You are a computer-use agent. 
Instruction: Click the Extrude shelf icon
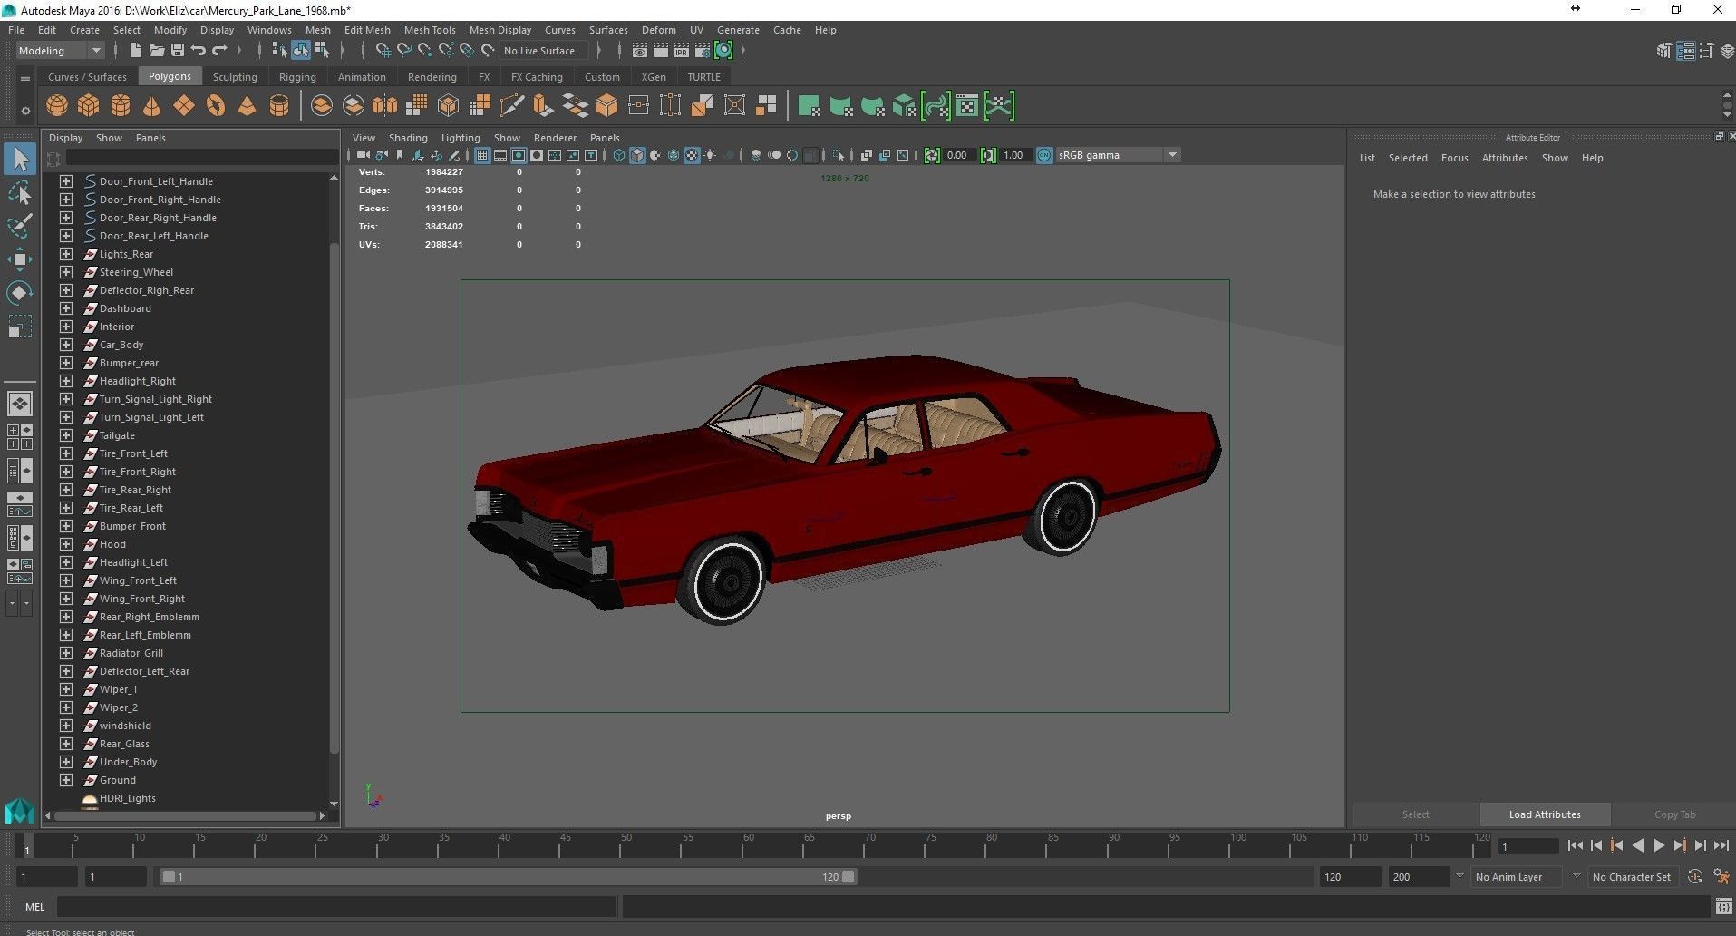pos(543,106)
